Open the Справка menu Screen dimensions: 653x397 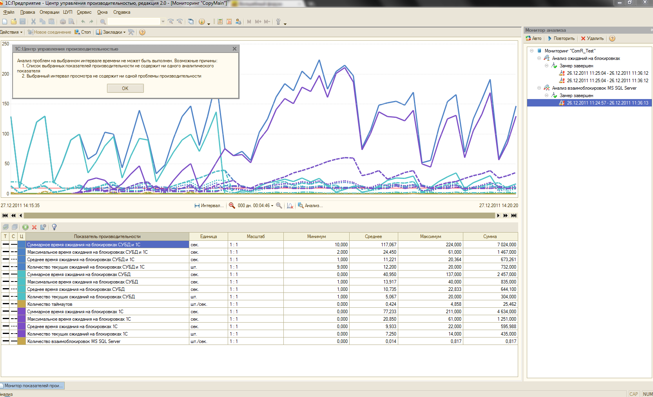coord(122,12)
